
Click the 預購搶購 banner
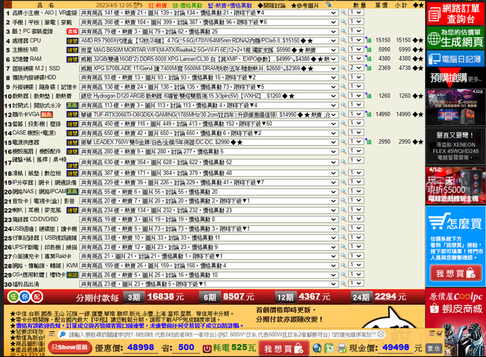[455, 78]
